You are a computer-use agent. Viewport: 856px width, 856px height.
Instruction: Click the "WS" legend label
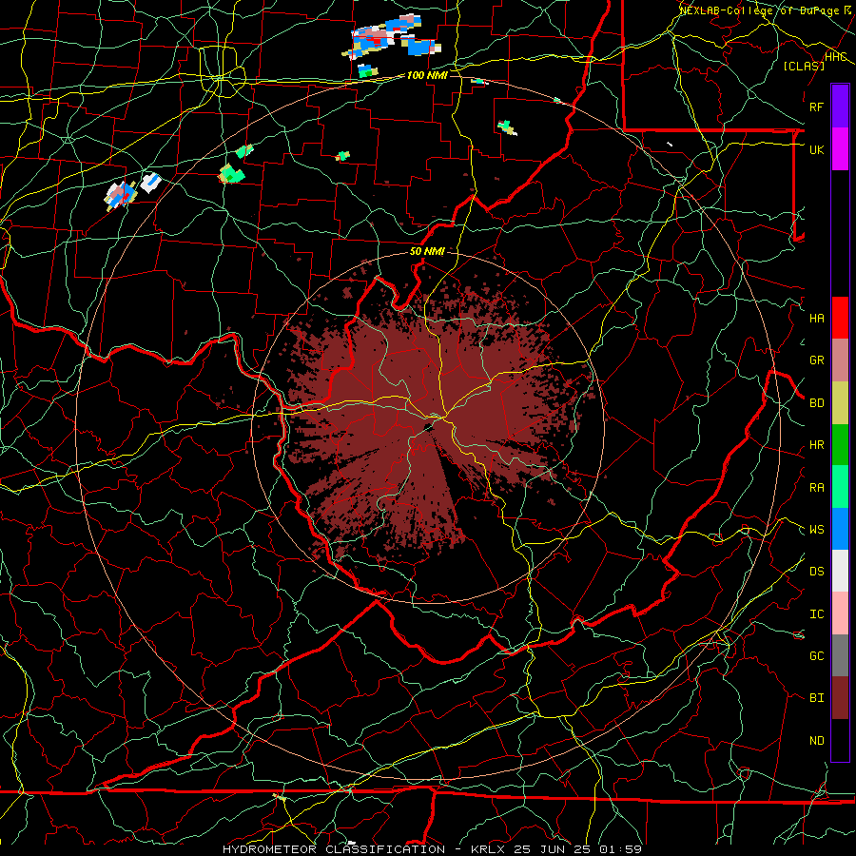point(817,530)
